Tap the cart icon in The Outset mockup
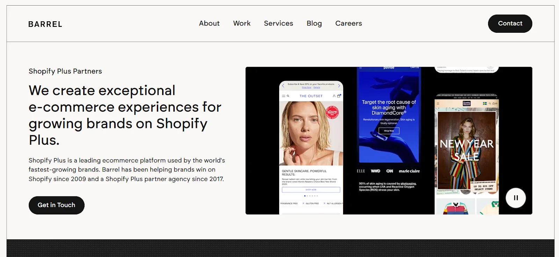559x257 pixels. (x=339, y=96)
